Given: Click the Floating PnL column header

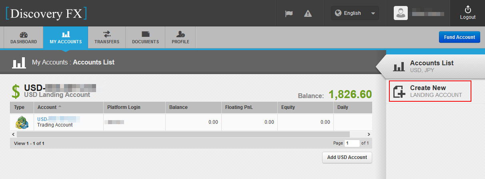Looking at the screenshot, I should 249,107.
